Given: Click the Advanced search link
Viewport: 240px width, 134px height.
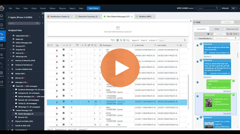Looking at the screenshot, I should [225, 8].
